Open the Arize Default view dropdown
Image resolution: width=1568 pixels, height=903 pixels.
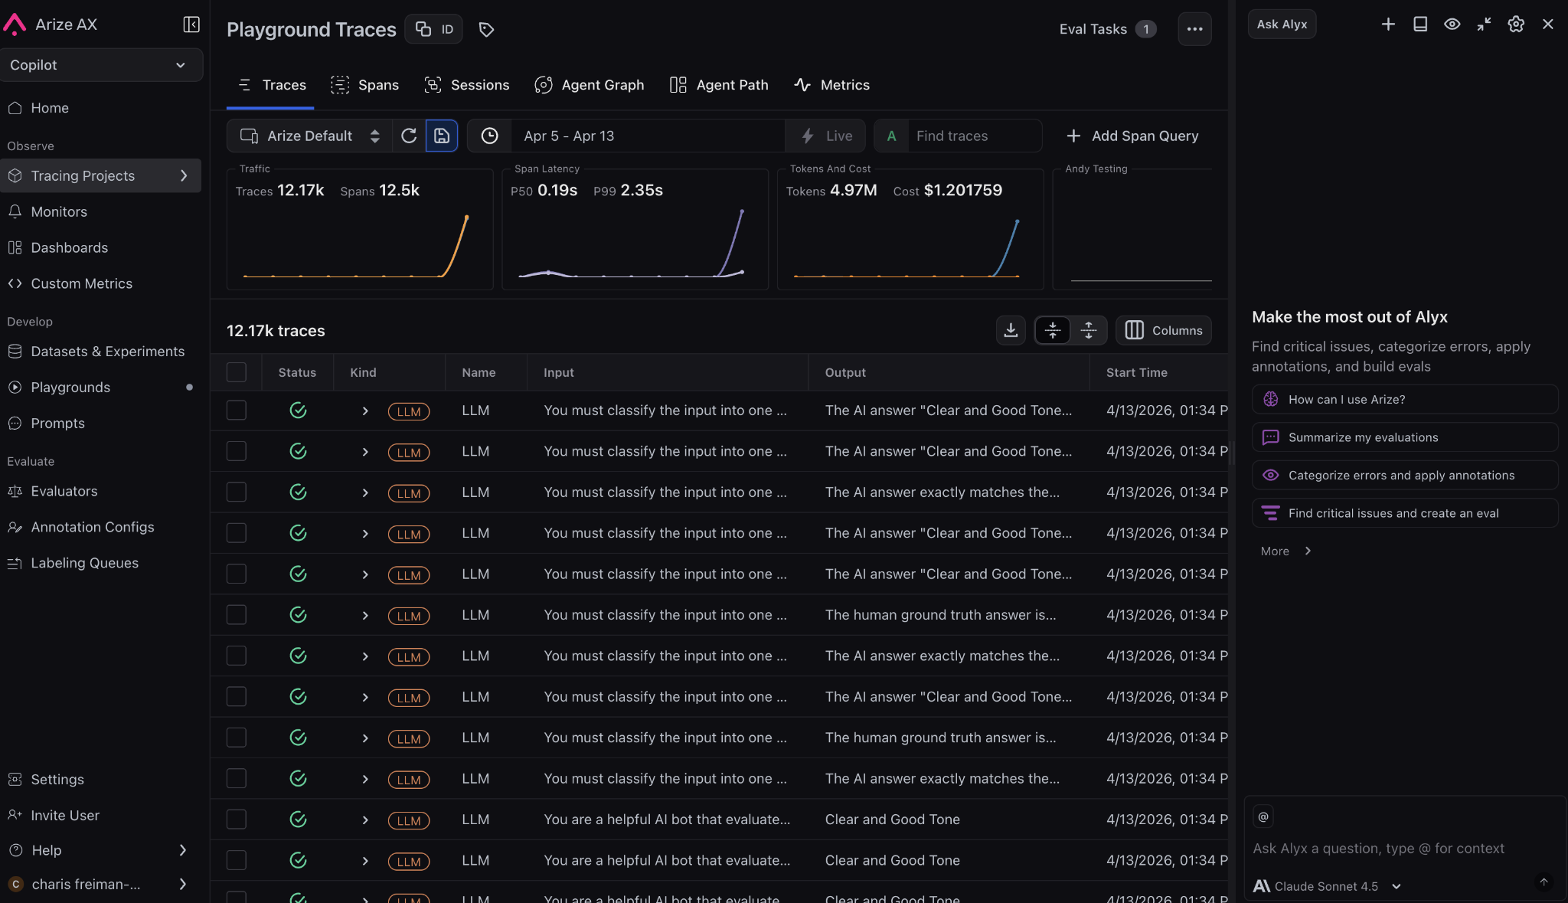[309, 136]
